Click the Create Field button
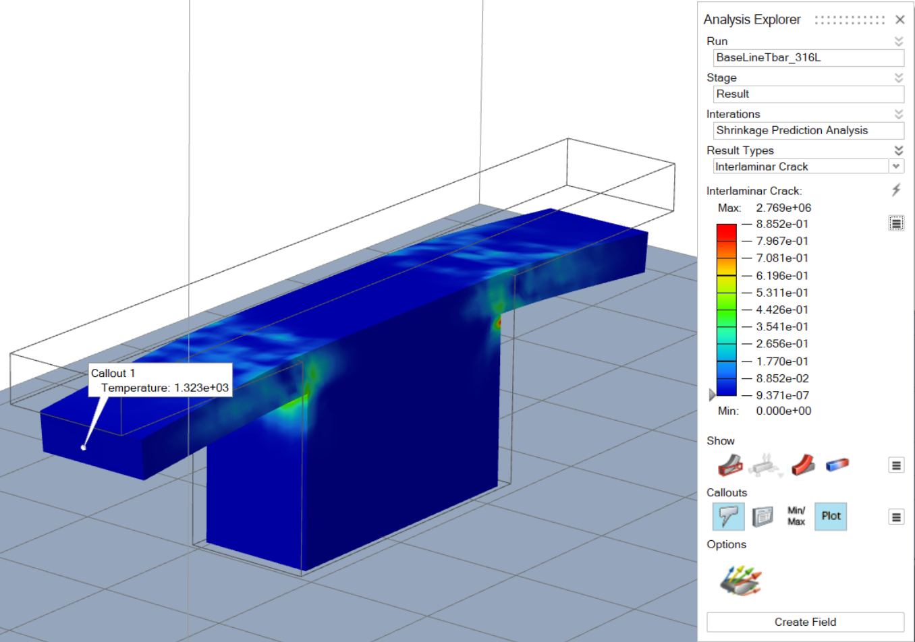Image resolution: width=915 pixels, height=642 pixels. coord(805,622)
